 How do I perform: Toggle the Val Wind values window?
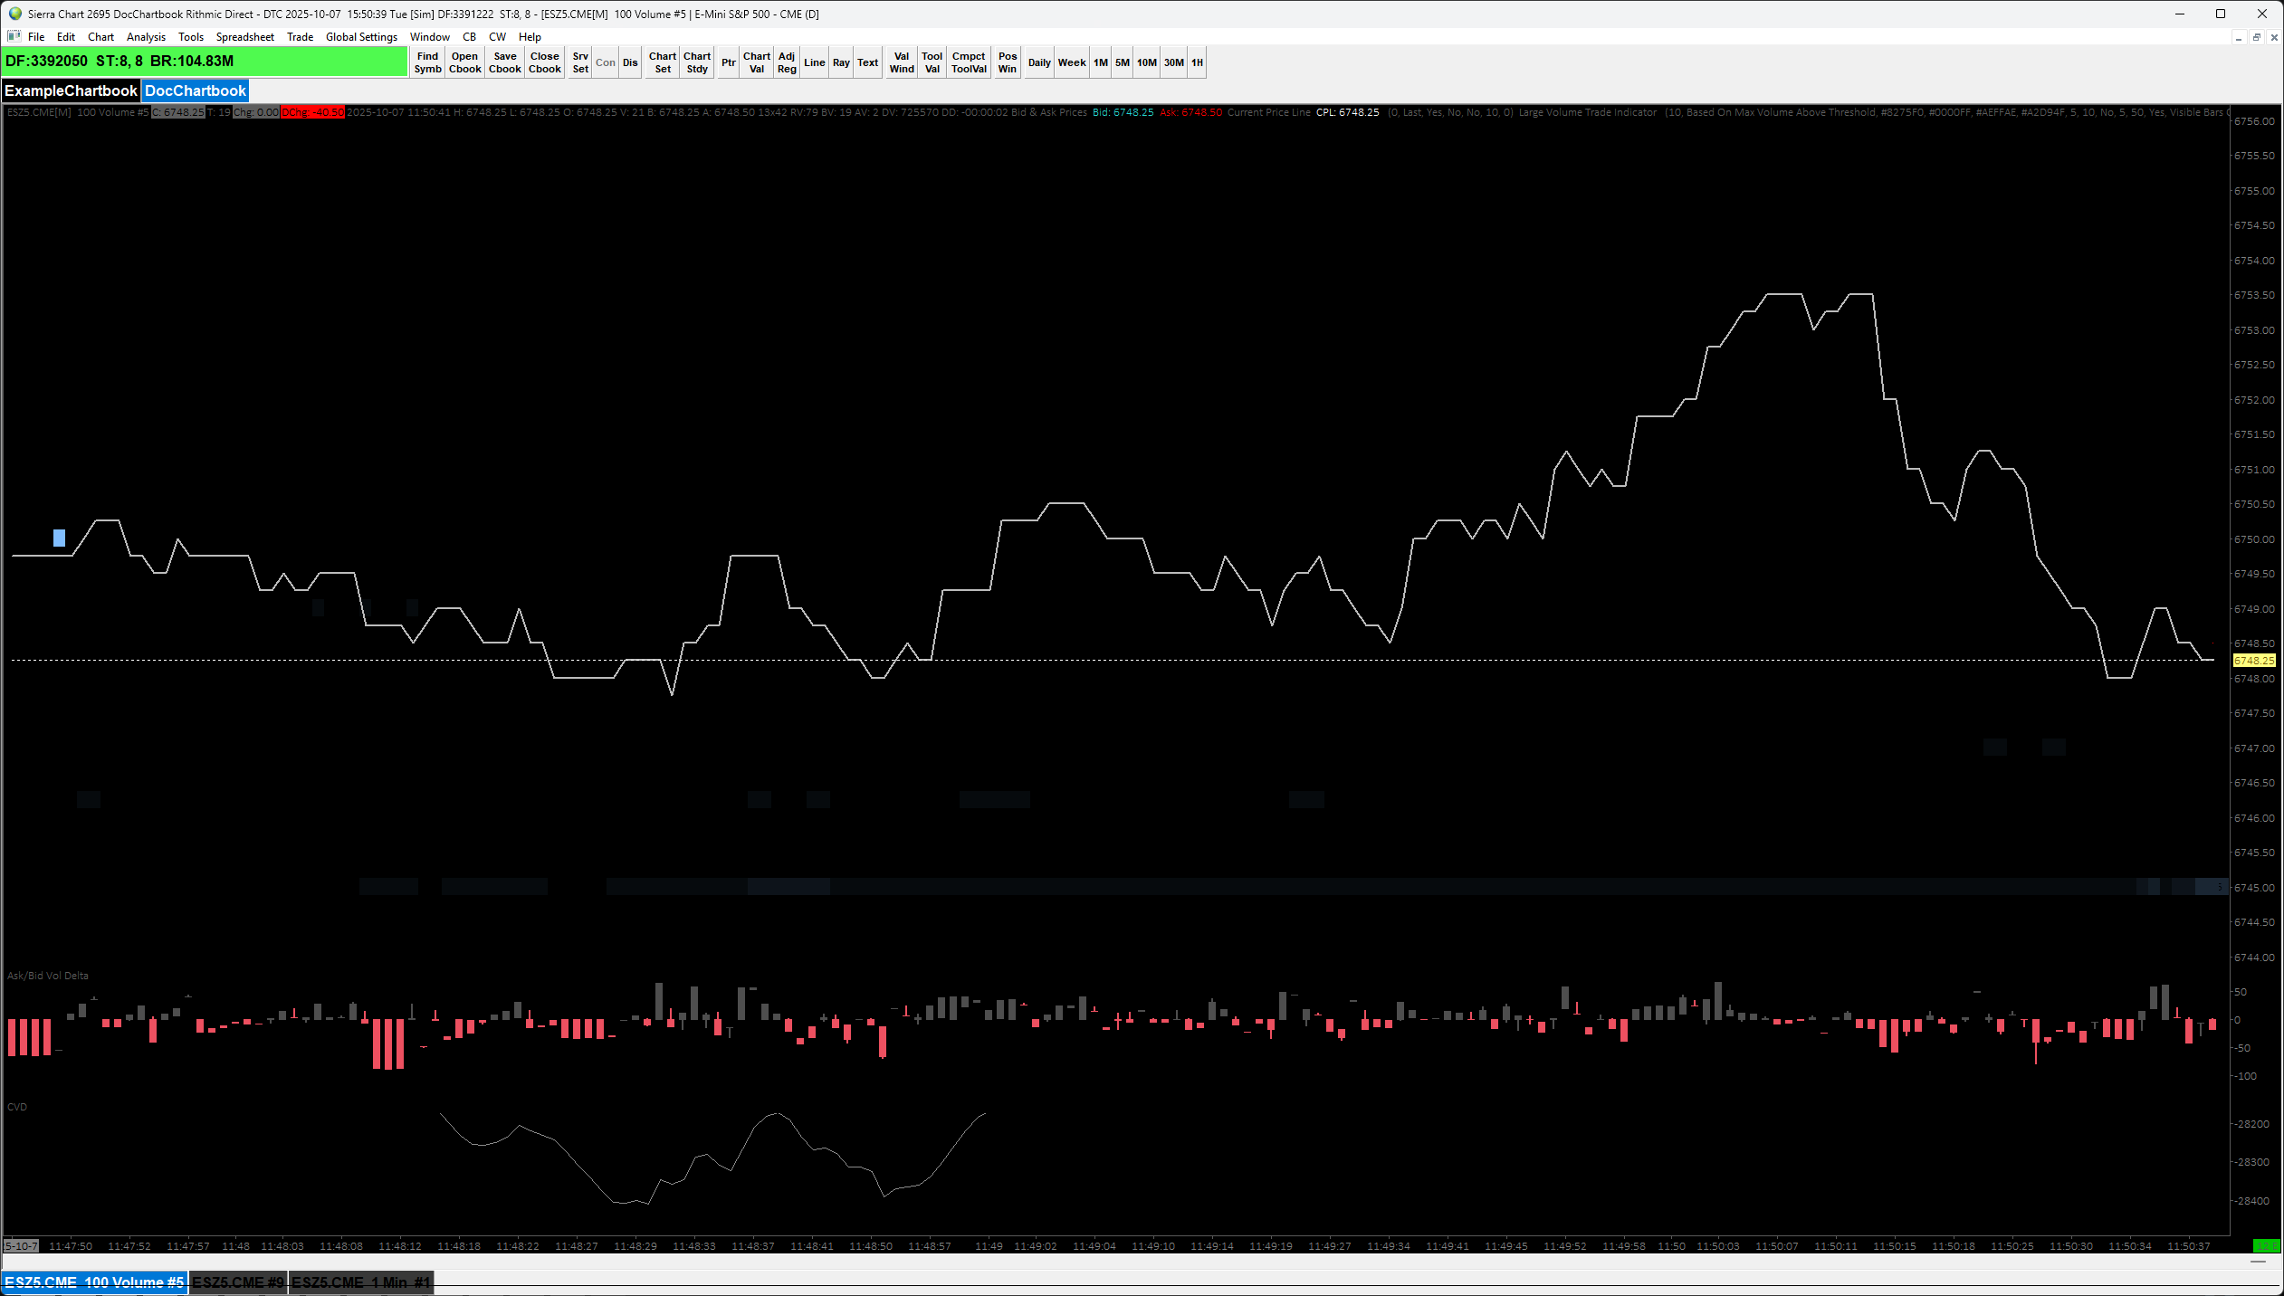tap(901, 62)
